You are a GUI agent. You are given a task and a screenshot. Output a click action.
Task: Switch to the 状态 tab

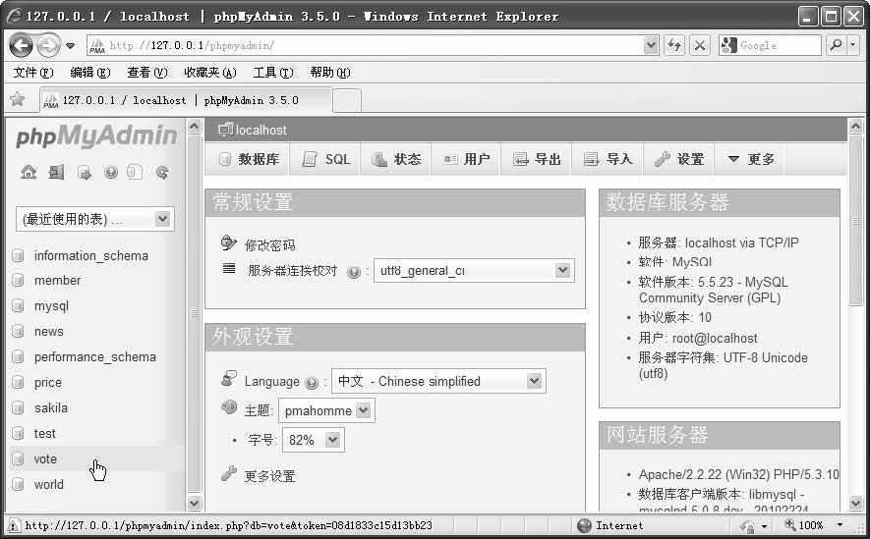(x=396, y=159)
